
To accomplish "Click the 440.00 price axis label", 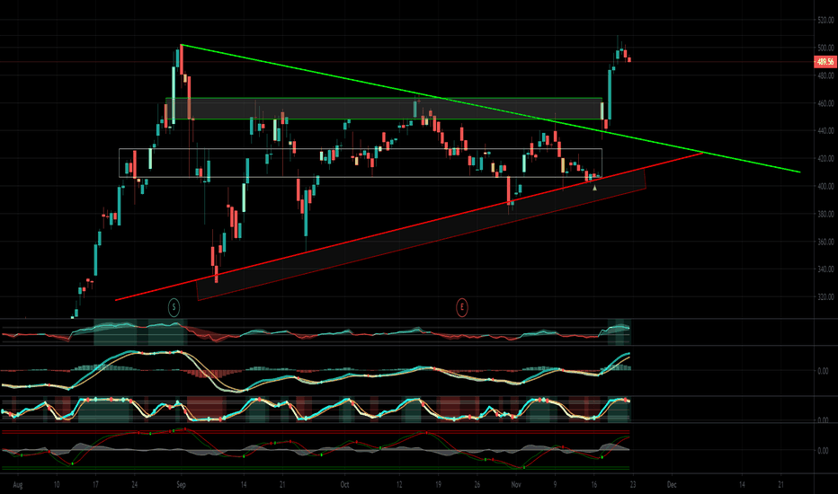I will click(825, 131).
